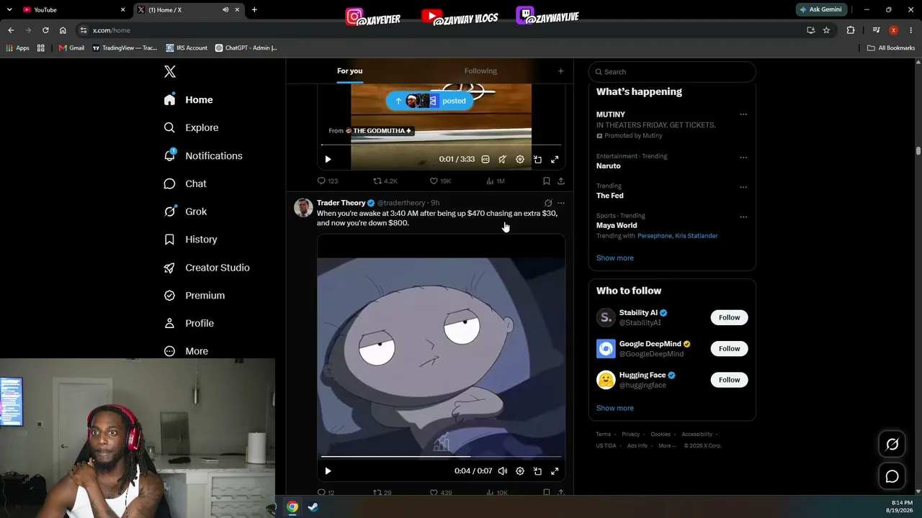Open more options for Naruto trend
The width and height of the screenshot is (922, 518).
[743, 158]
